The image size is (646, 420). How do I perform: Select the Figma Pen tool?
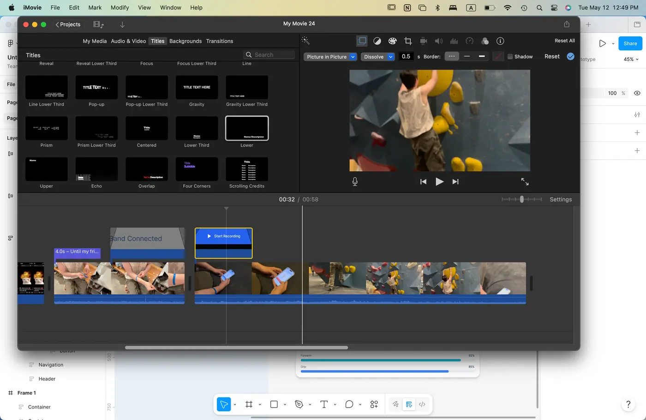coord(299,404)
